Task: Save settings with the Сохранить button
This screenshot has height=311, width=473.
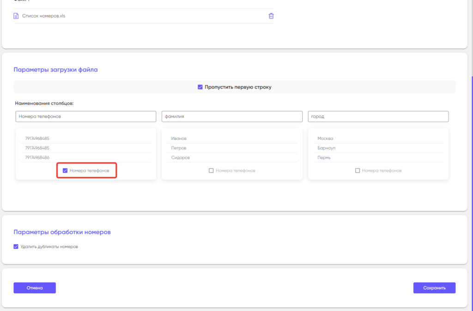Action: (x=434, y=288)
